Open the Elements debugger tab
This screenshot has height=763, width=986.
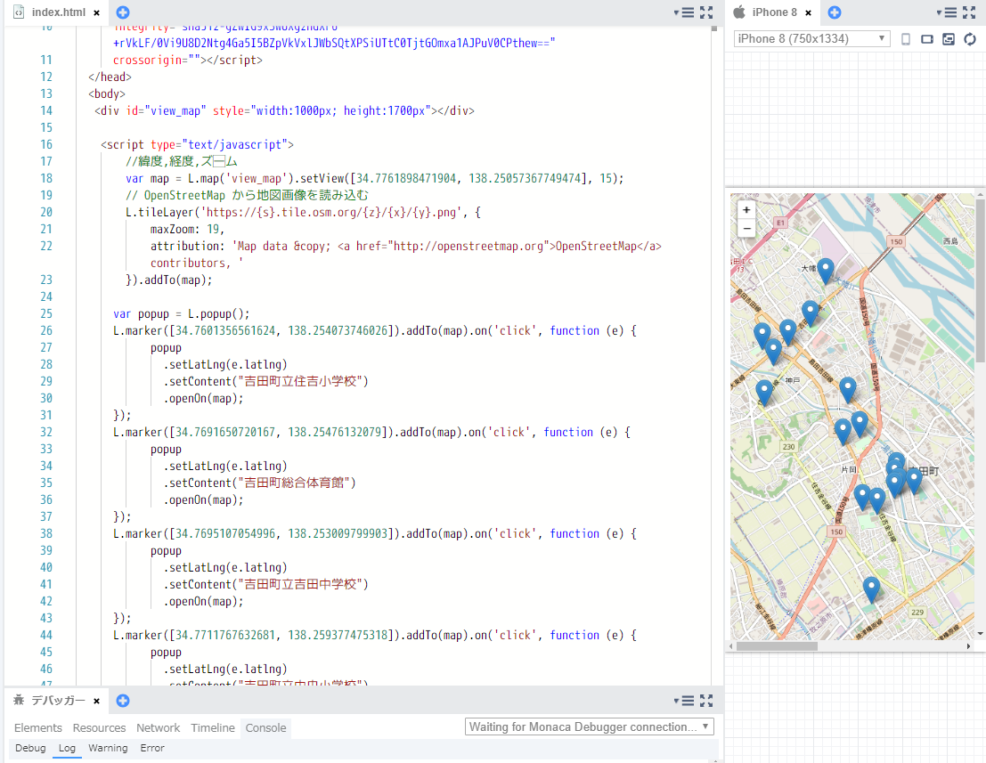click(x=38, y=727)
